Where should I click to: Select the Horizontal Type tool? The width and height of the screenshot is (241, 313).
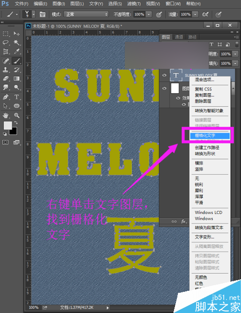point(16,97)
